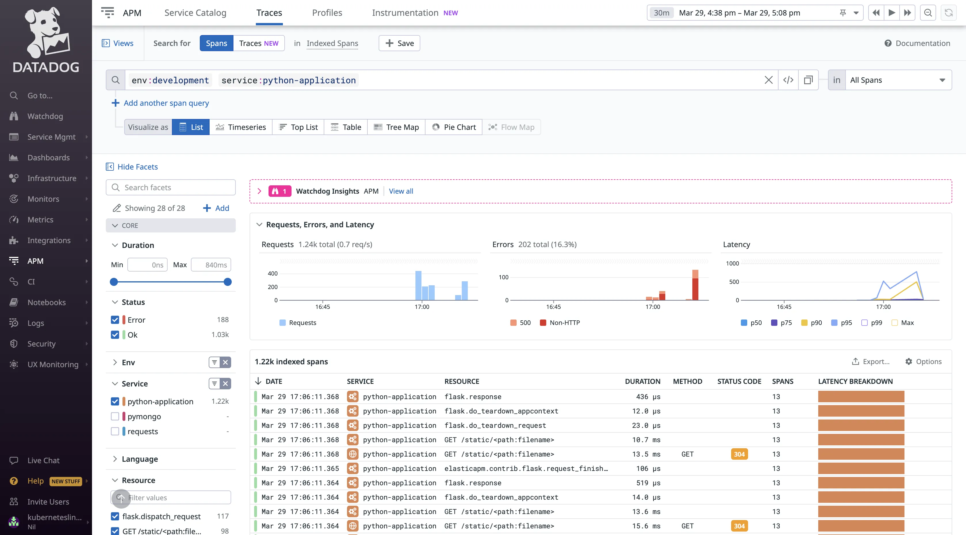Switch query to code edit mode

pyautogui.click(x=788, y=80)
